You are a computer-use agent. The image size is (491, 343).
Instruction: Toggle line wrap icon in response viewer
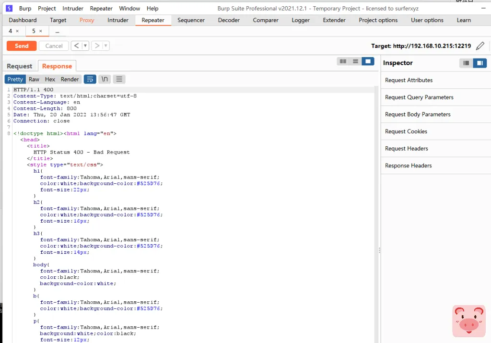pos(90,79)
